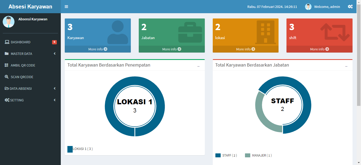Click the LOKASI 1 legend color swatch
Image resolution: width=361 pixels, height=165 pixels.
pyautogui.click(x=70, y=149)
